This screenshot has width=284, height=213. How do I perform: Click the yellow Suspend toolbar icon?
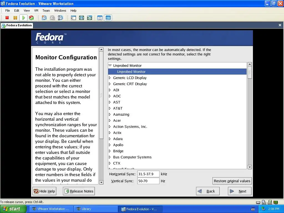point(15,18)
